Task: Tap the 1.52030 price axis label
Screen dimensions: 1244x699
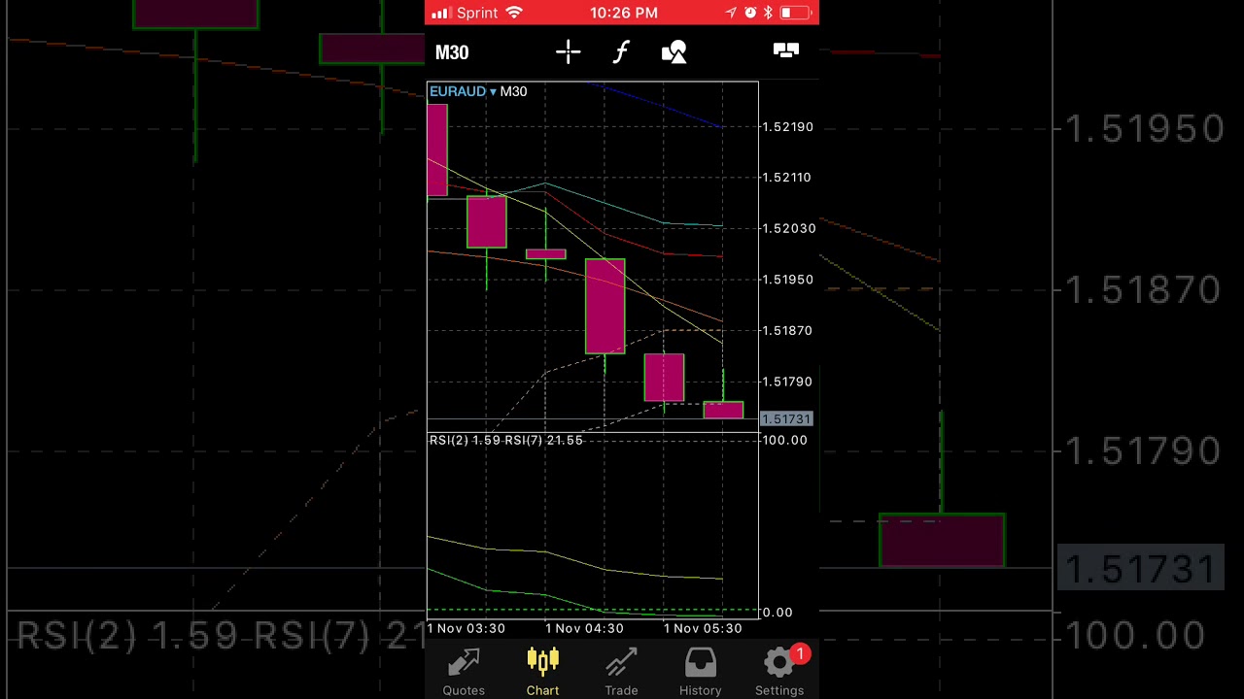Action: click(x=789, y=229)
